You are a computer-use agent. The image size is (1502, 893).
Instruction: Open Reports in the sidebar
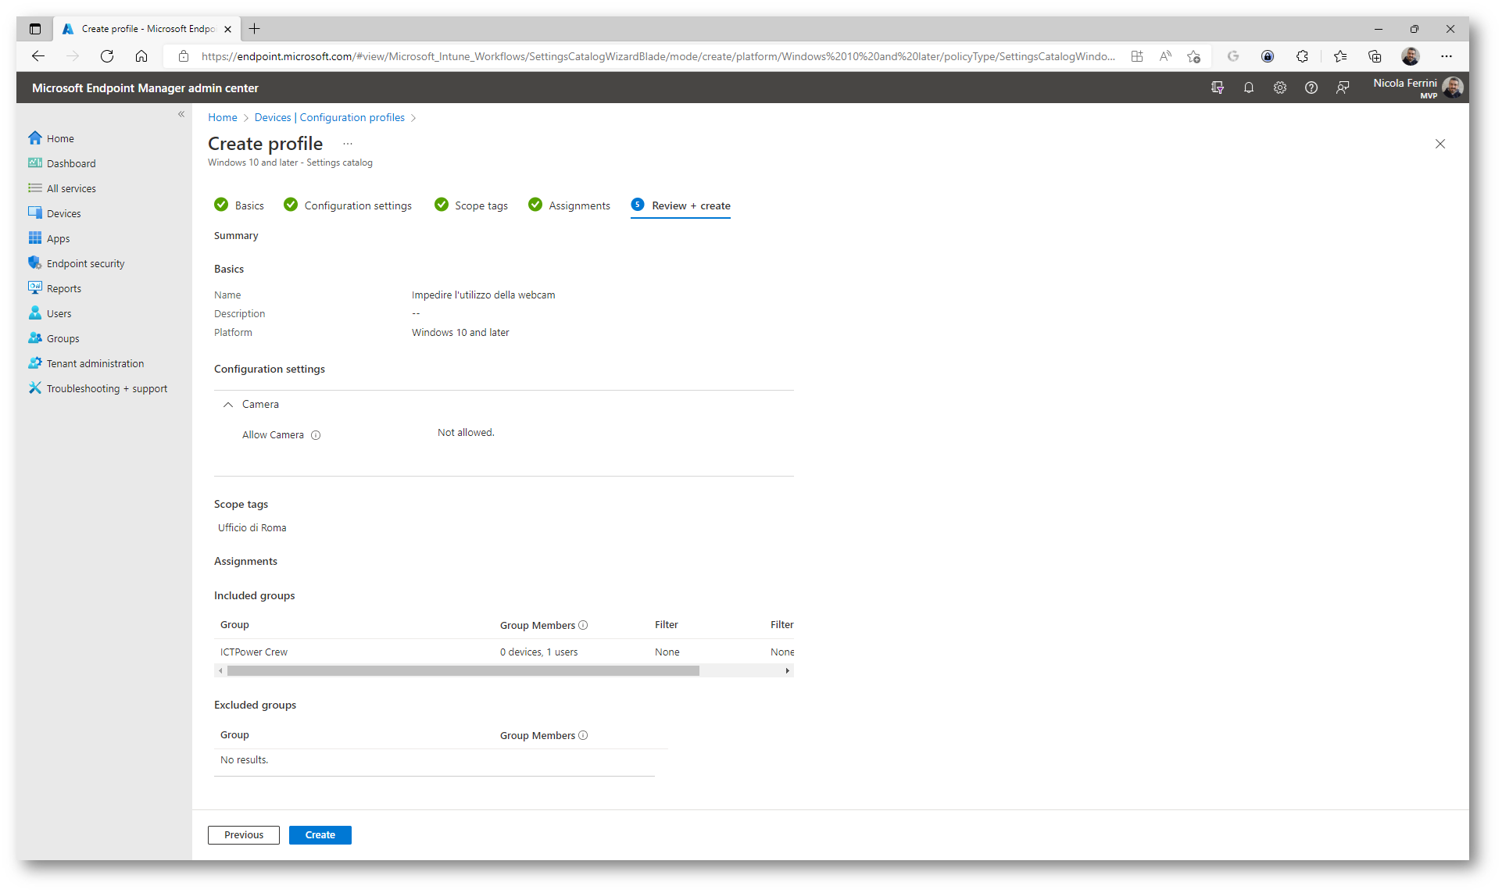(55, 288)
